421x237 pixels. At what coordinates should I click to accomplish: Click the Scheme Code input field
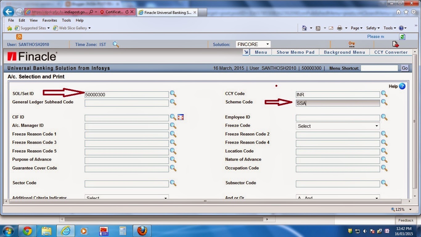(x=338, y=103)
